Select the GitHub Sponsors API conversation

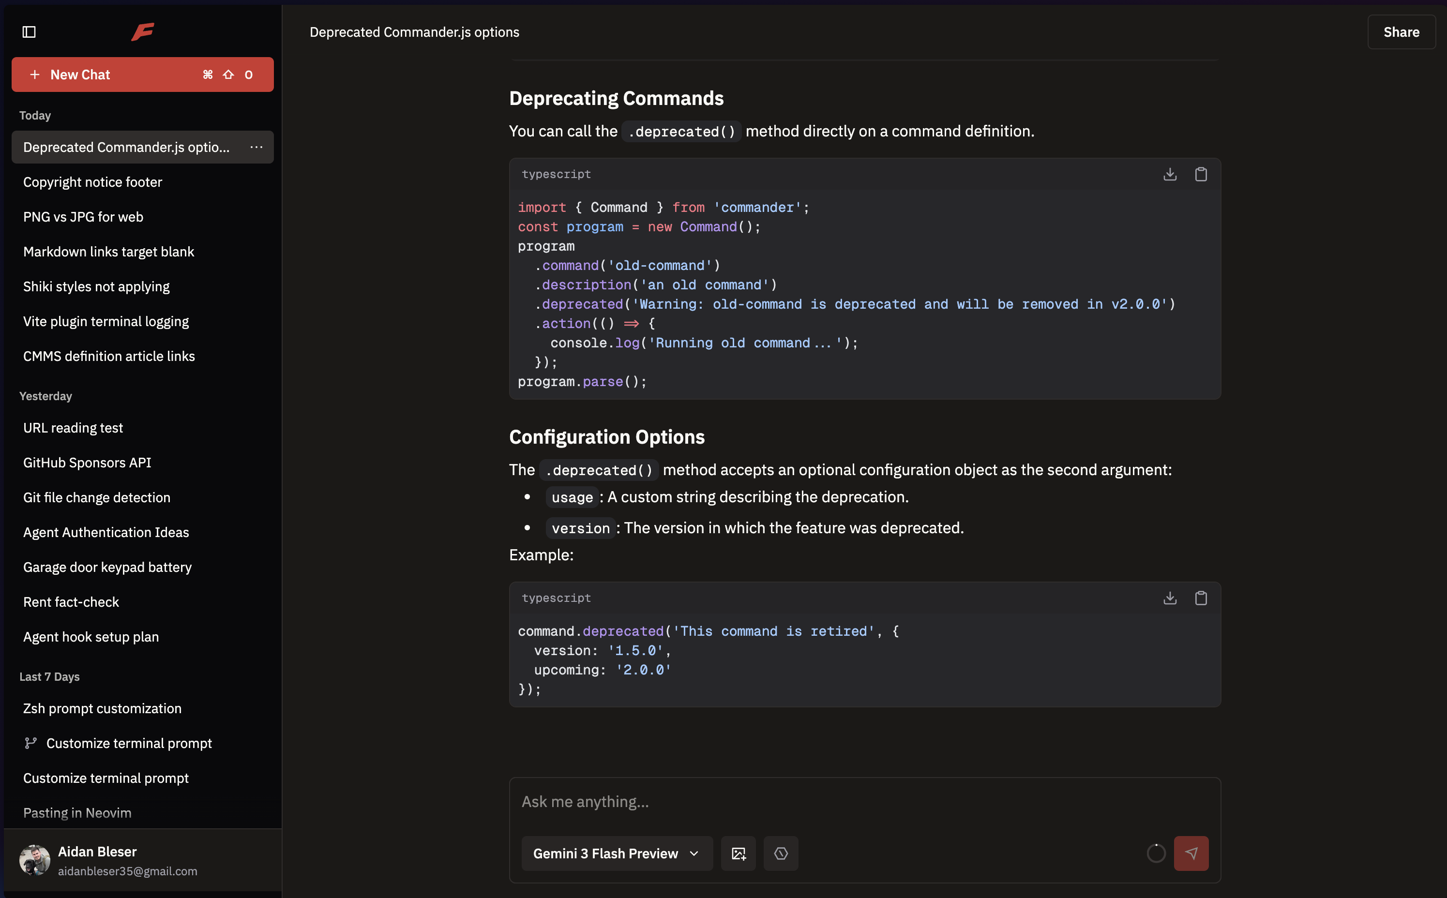pos(87,463)
